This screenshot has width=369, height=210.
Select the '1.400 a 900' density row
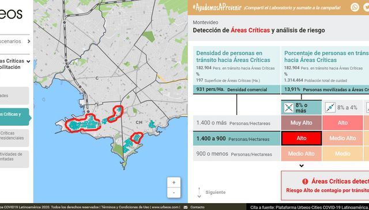(236, 138)
